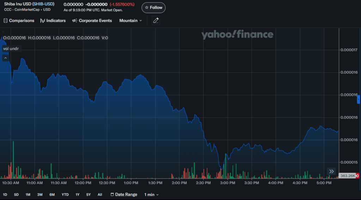Click the 363.26K volume label
Image resolution: width=361 pixels, height=200 pixels.
tap(347, 176)
